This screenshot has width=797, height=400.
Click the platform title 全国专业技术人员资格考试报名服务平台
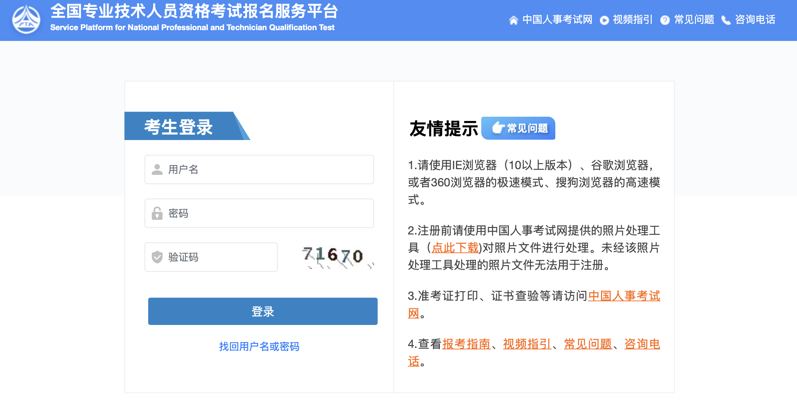pyautogui.click(x=194, y=11)
